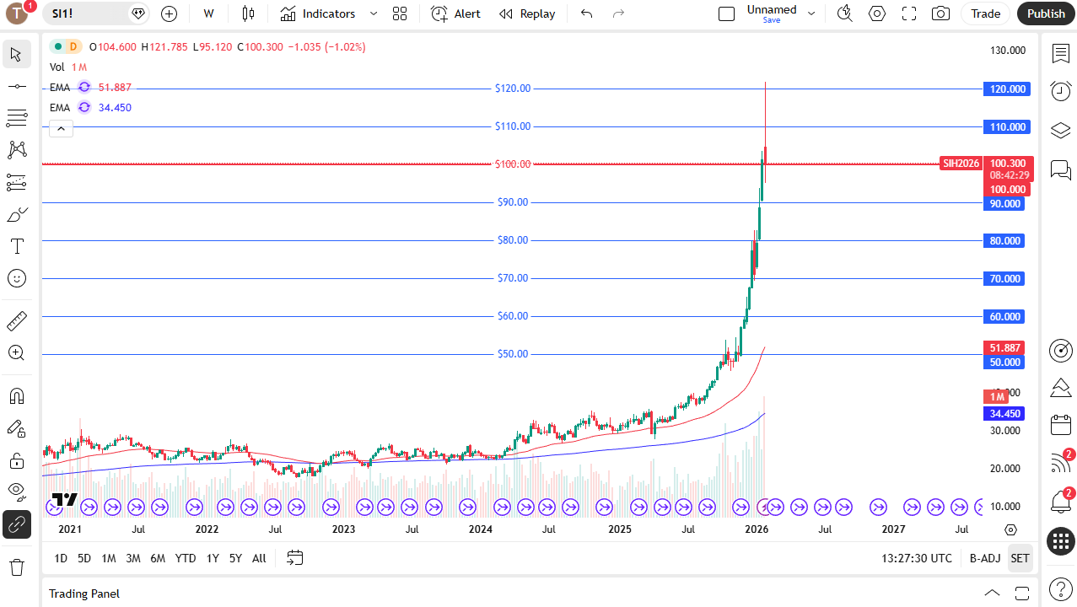Select the brush drawing tool
1077x607 pixels.
[x=16, y=214]
